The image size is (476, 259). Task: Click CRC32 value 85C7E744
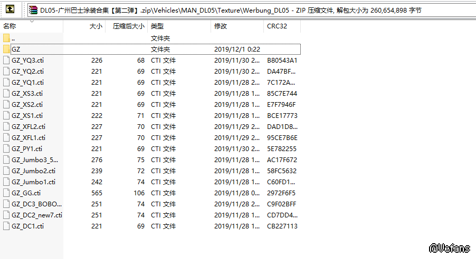click(x=282, y=94)
